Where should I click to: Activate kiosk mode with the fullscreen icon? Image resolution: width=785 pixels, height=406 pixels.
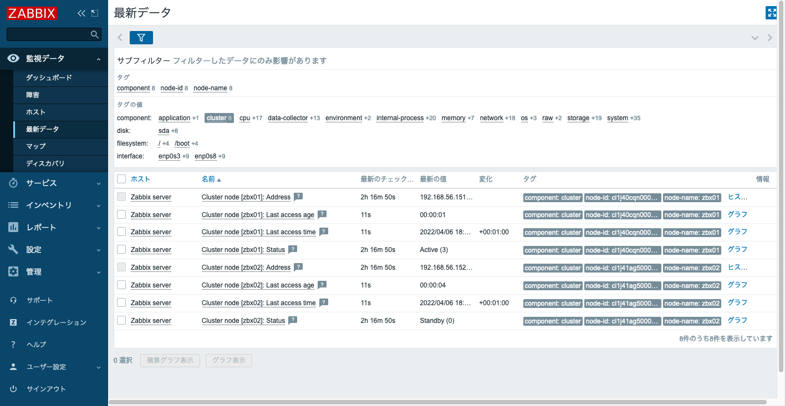point(771,13)
